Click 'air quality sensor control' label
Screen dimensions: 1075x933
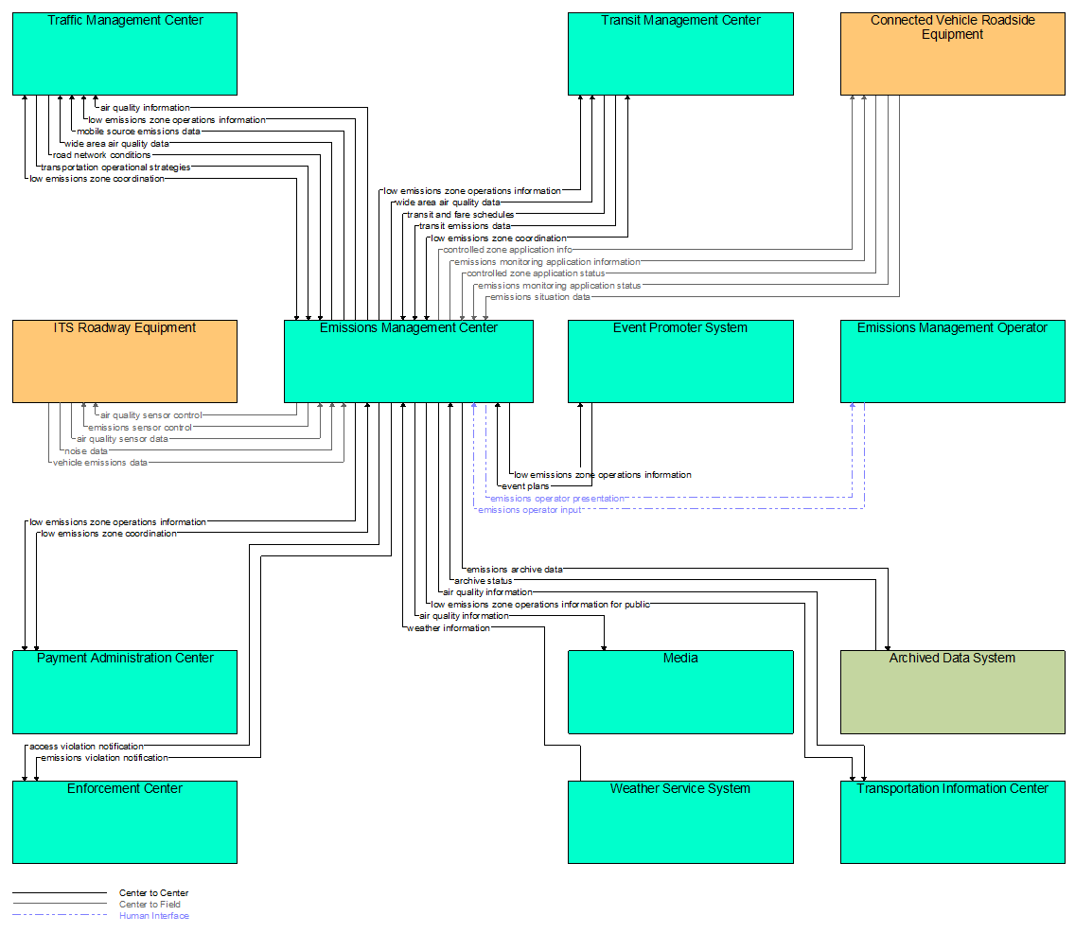coord(150,415)
